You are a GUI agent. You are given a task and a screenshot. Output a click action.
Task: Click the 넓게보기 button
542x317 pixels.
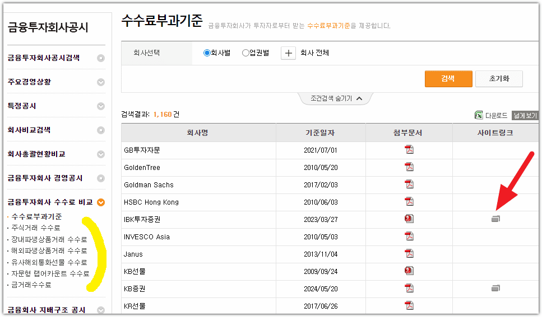pos(525,116)
